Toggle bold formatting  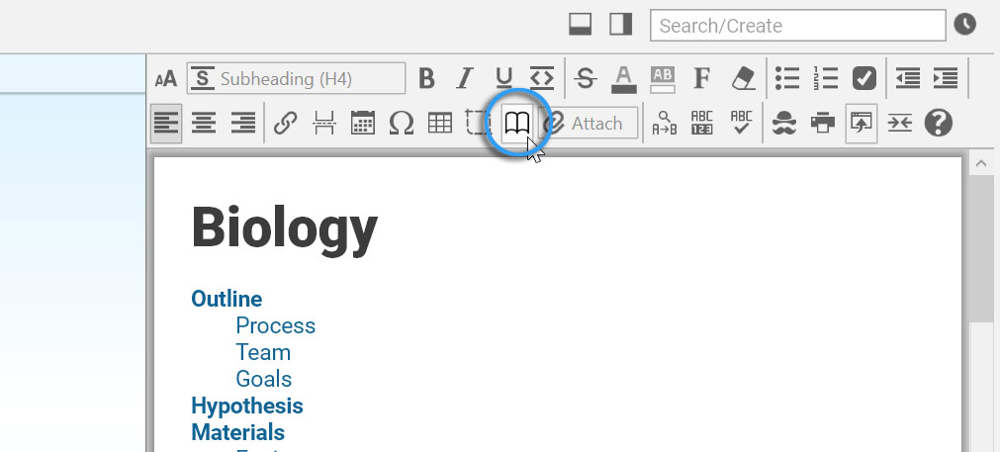click(x=426, y=78)
